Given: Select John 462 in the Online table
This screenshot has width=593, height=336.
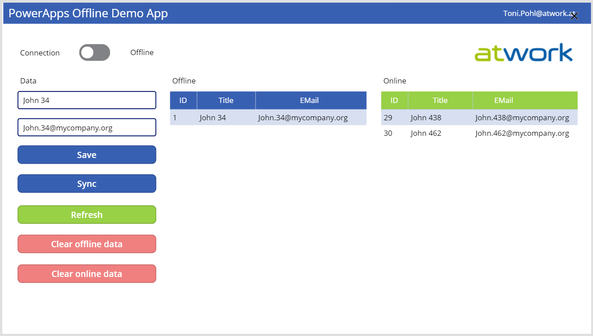Looking at the screenshot, I should [x=426, y=133].
